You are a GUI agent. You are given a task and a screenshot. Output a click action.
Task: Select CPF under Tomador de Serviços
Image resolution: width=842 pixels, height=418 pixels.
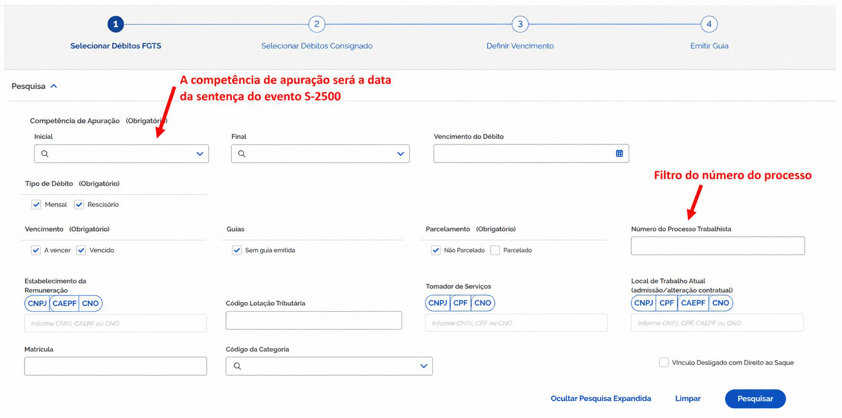(460, 303)
